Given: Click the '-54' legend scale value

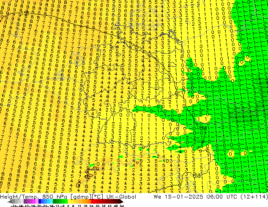Looking at the screenshot, I should pos(14,206).
